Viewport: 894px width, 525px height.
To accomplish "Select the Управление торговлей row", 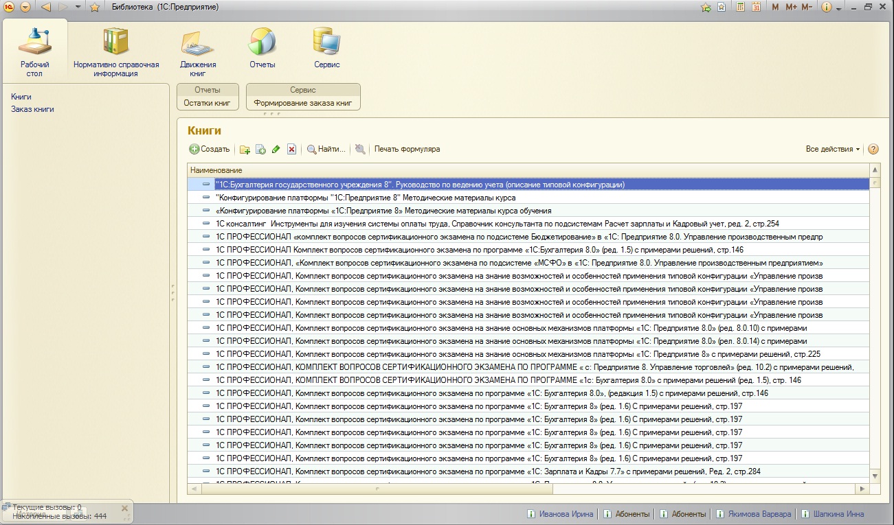I will [528, 367].
